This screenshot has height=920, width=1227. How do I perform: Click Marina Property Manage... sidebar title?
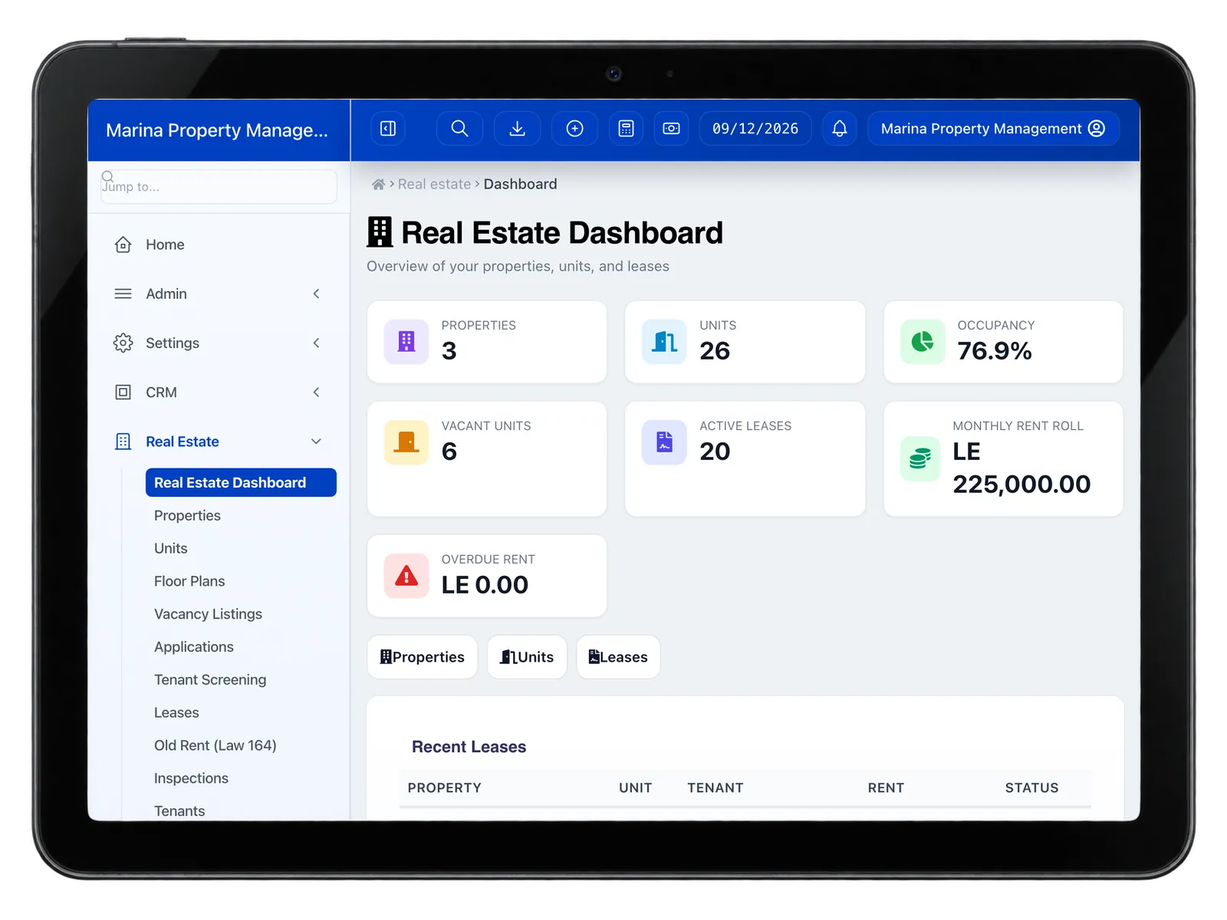pyautogui.click(x=217, y=130)
